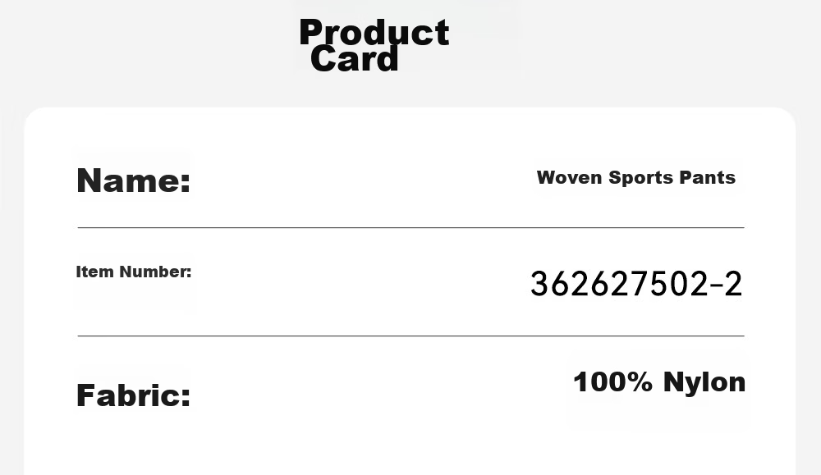Click the 100% figure in fabric row
Viewport: 821px width, 475px height.
click(x=613, y=381)
